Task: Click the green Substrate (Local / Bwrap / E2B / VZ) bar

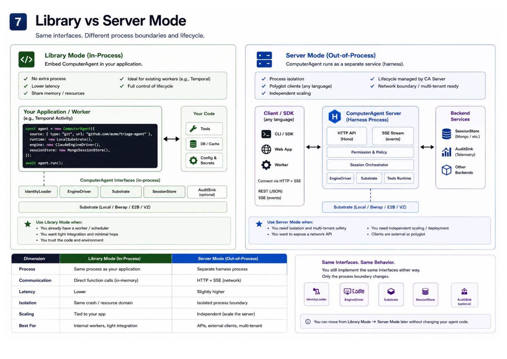Action: (123, 207)
